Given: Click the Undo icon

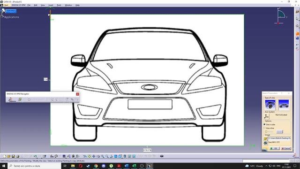Looking at the screenshot, I should pyautogui.click(x=35, y=156).
